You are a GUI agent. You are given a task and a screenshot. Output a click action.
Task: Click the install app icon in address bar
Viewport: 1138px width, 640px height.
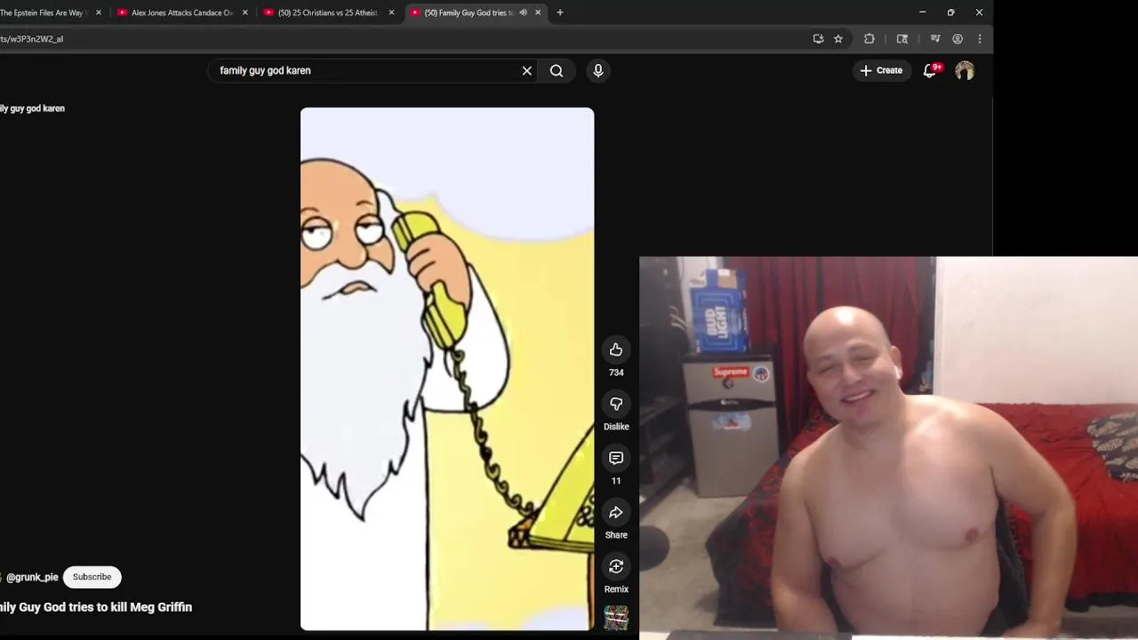point(818,39)
